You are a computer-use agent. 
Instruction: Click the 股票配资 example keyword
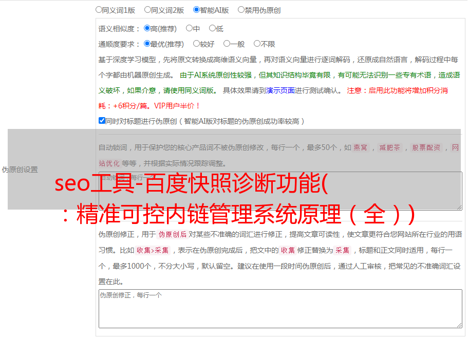tap(426, 147)
